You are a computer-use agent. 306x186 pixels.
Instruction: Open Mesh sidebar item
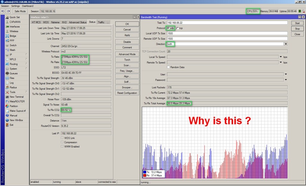coord(13,50)
